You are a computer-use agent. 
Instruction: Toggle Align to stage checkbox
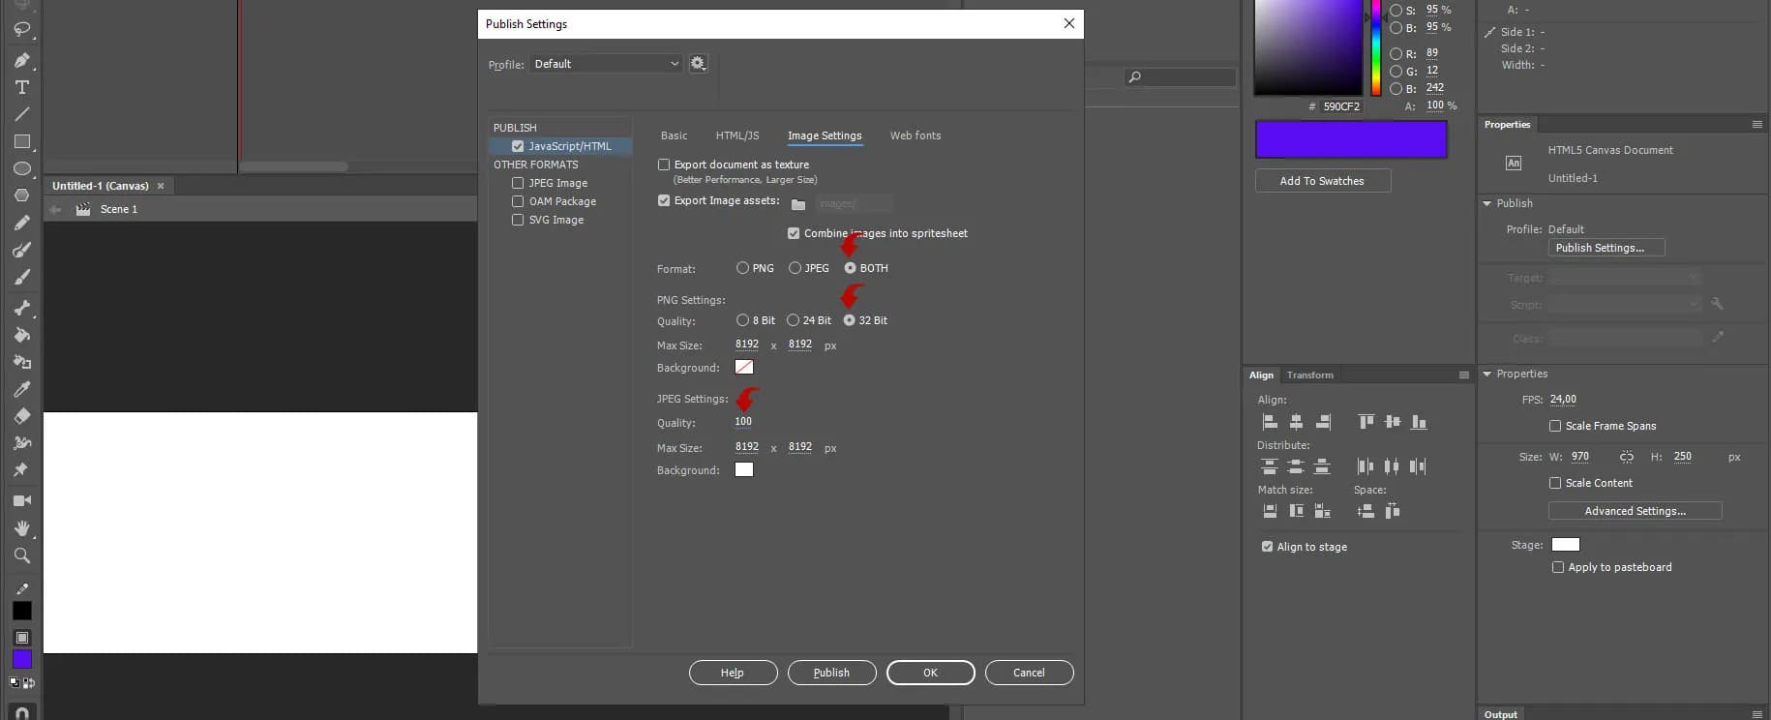pyautogui.click(x=1267, y=547)
